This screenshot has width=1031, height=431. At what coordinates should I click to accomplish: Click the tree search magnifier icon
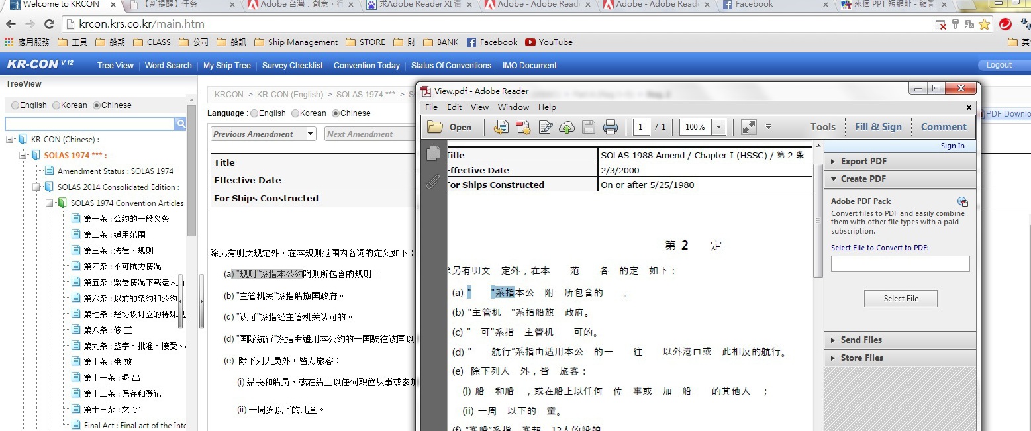(x=181, y=124)
